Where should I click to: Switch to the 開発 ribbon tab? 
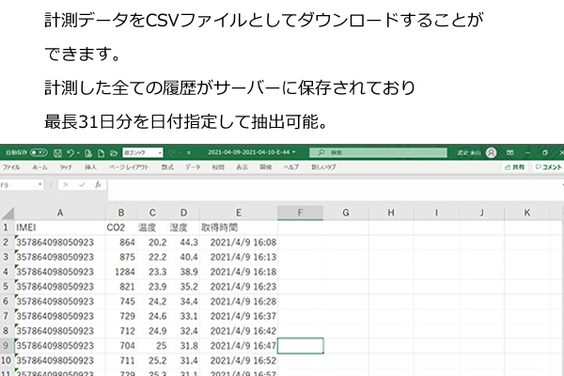coord(265,167)
